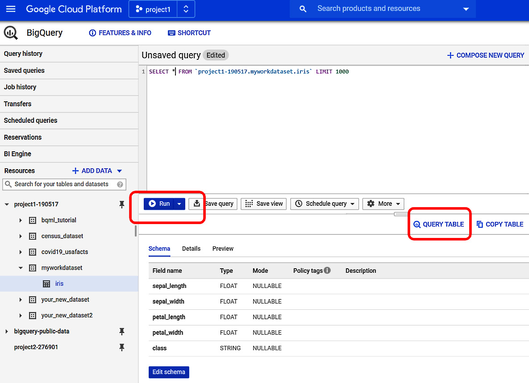Open Saved queries
529x383 pixels.
click(69, 71)
